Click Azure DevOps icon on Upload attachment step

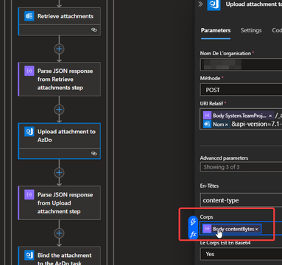tap(29, 132)
